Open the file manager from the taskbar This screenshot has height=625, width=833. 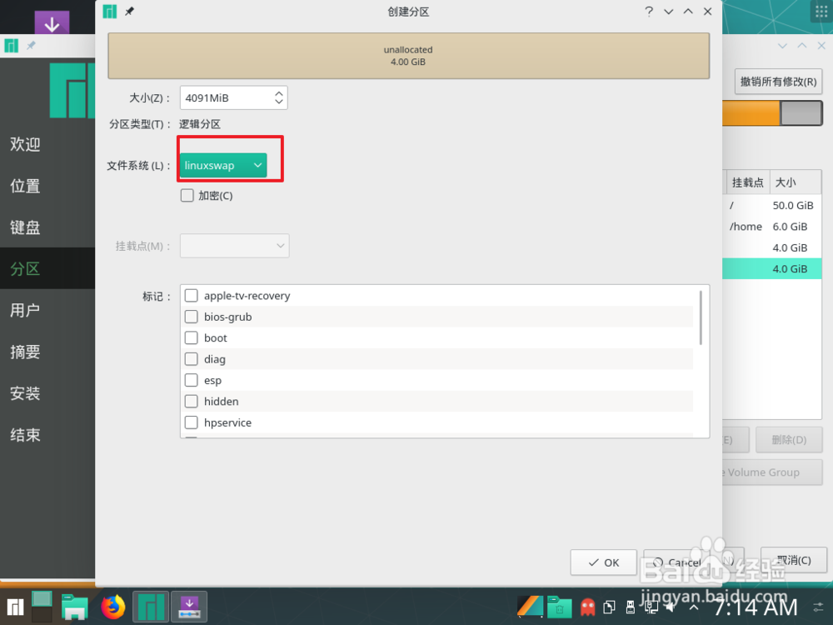(x=74, y=607)
